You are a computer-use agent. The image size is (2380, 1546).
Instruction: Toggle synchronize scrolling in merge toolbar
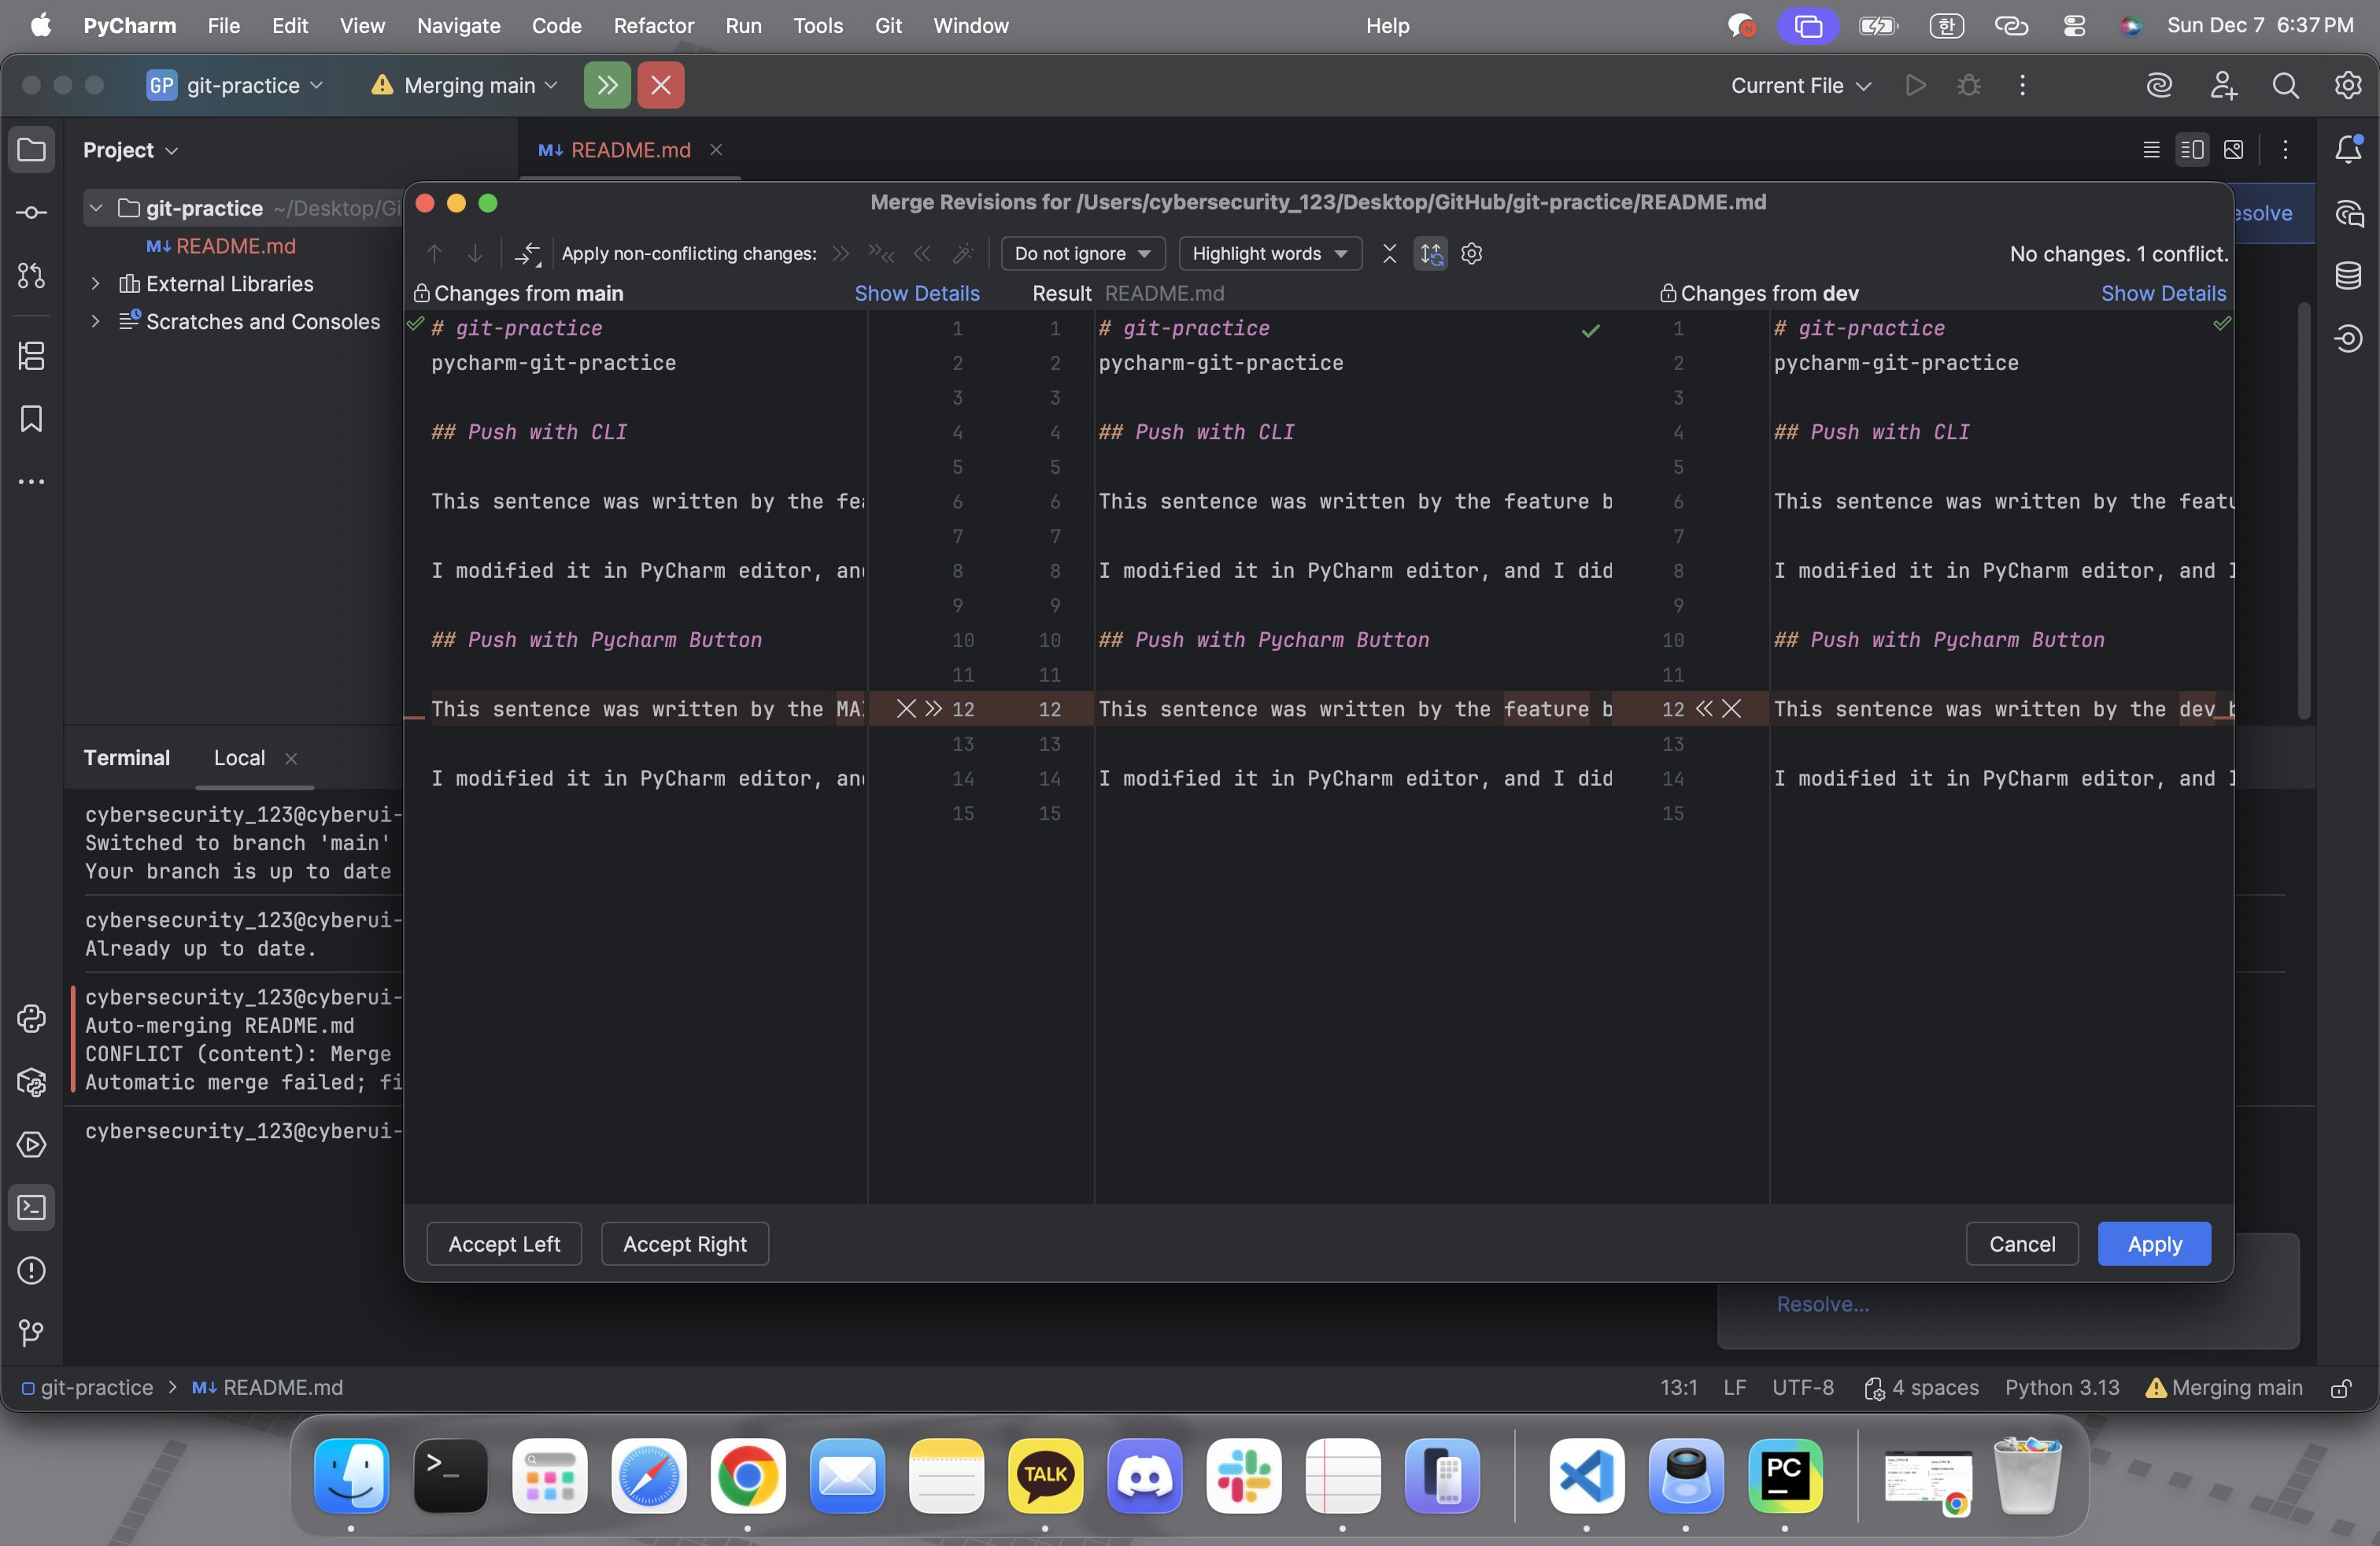pyautogui.click(x=1431, y=254)
